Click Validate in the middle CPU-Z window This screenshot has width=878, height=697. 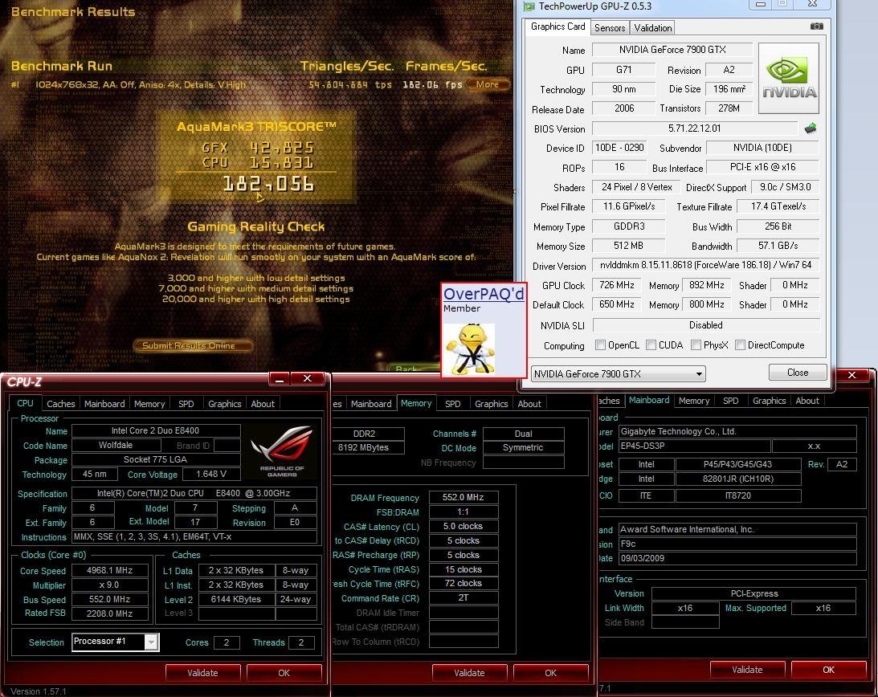[469, 672]
